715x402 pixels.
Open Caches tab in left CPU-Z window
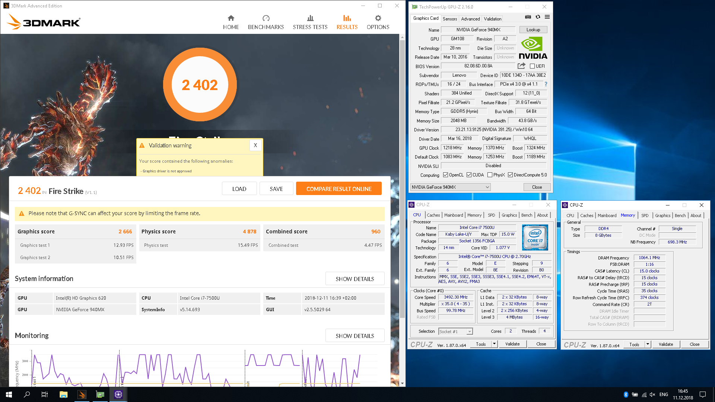[x=433, y=215]
